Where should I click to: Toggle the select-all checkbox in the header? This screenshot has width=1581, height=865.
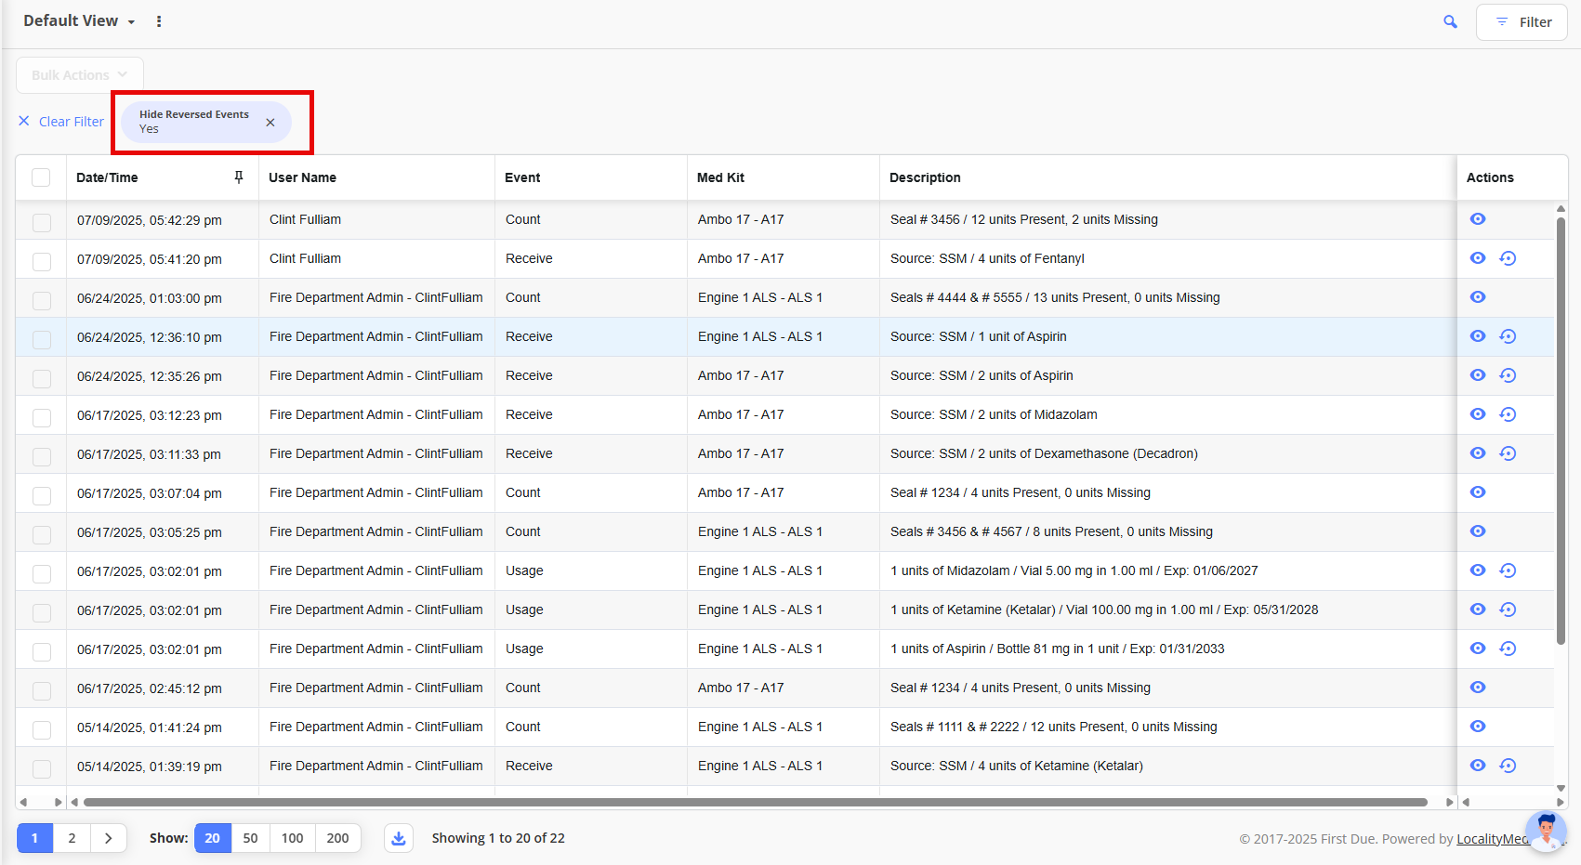tap(41, 177)
